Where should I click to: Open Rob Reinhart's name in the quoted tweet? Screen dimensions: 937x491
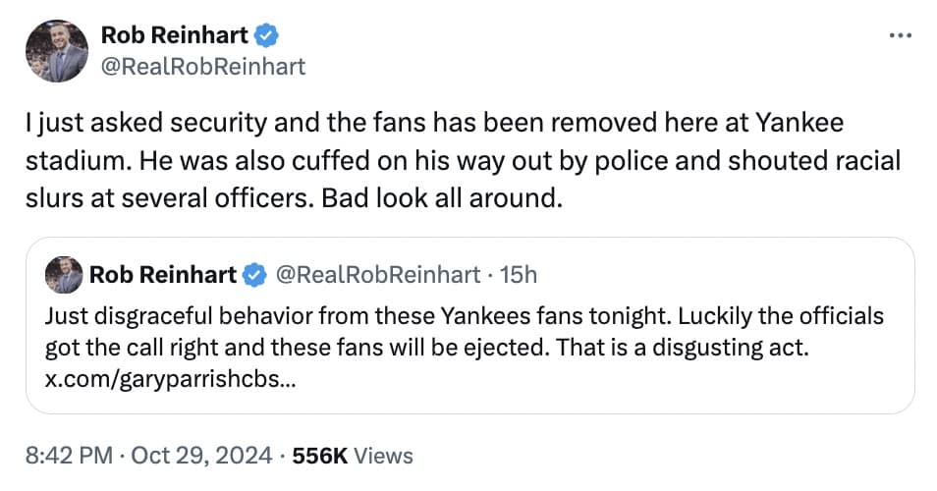163,275
